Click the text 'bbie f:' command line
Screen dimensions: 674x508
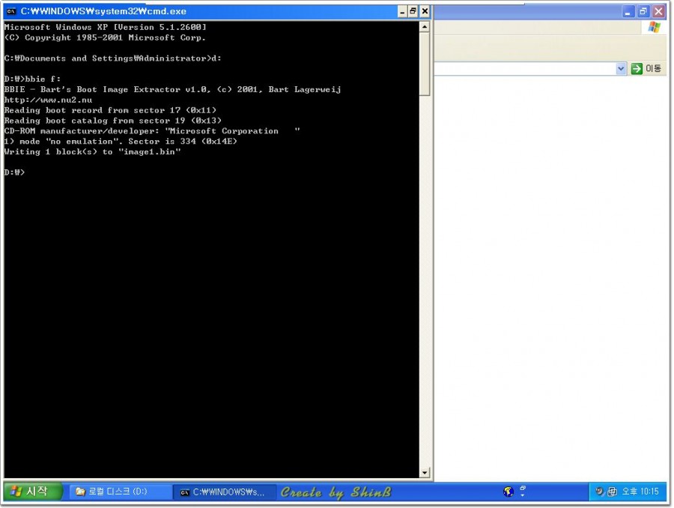43,79
